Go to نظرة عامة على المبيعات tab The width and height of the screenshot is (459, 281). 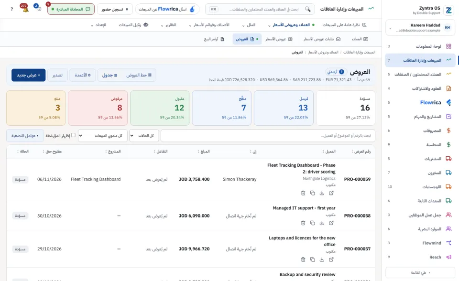pyautogui.click(x=344, y=25)
